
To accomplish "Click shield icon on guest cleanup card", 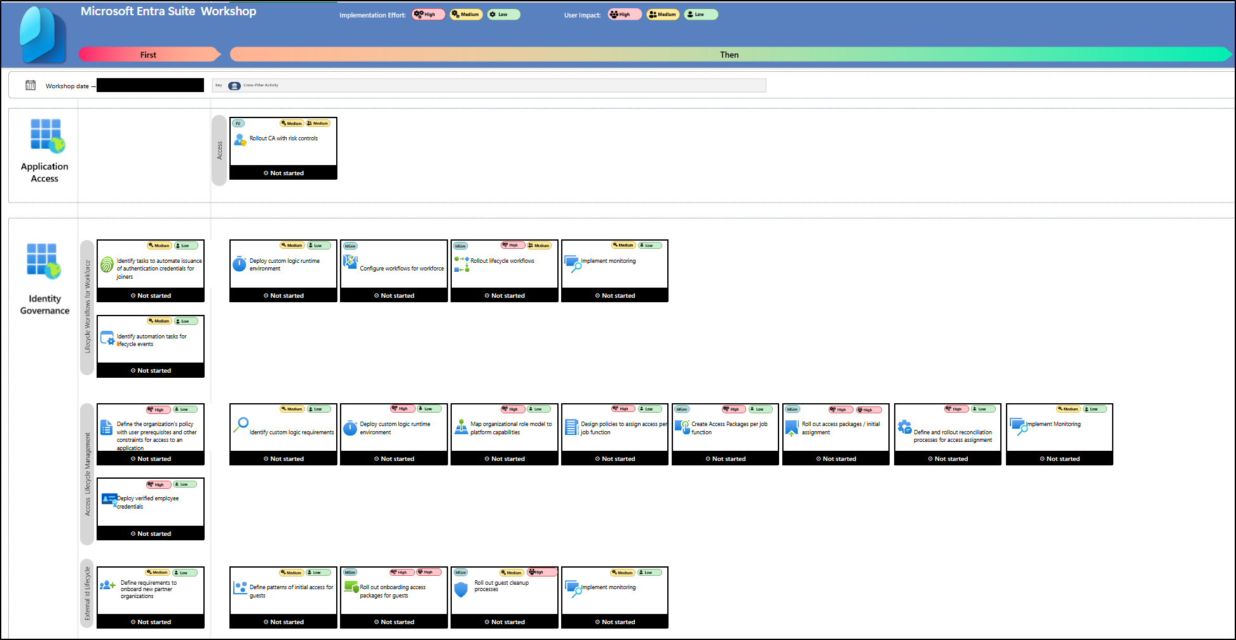I will point(461,590).
